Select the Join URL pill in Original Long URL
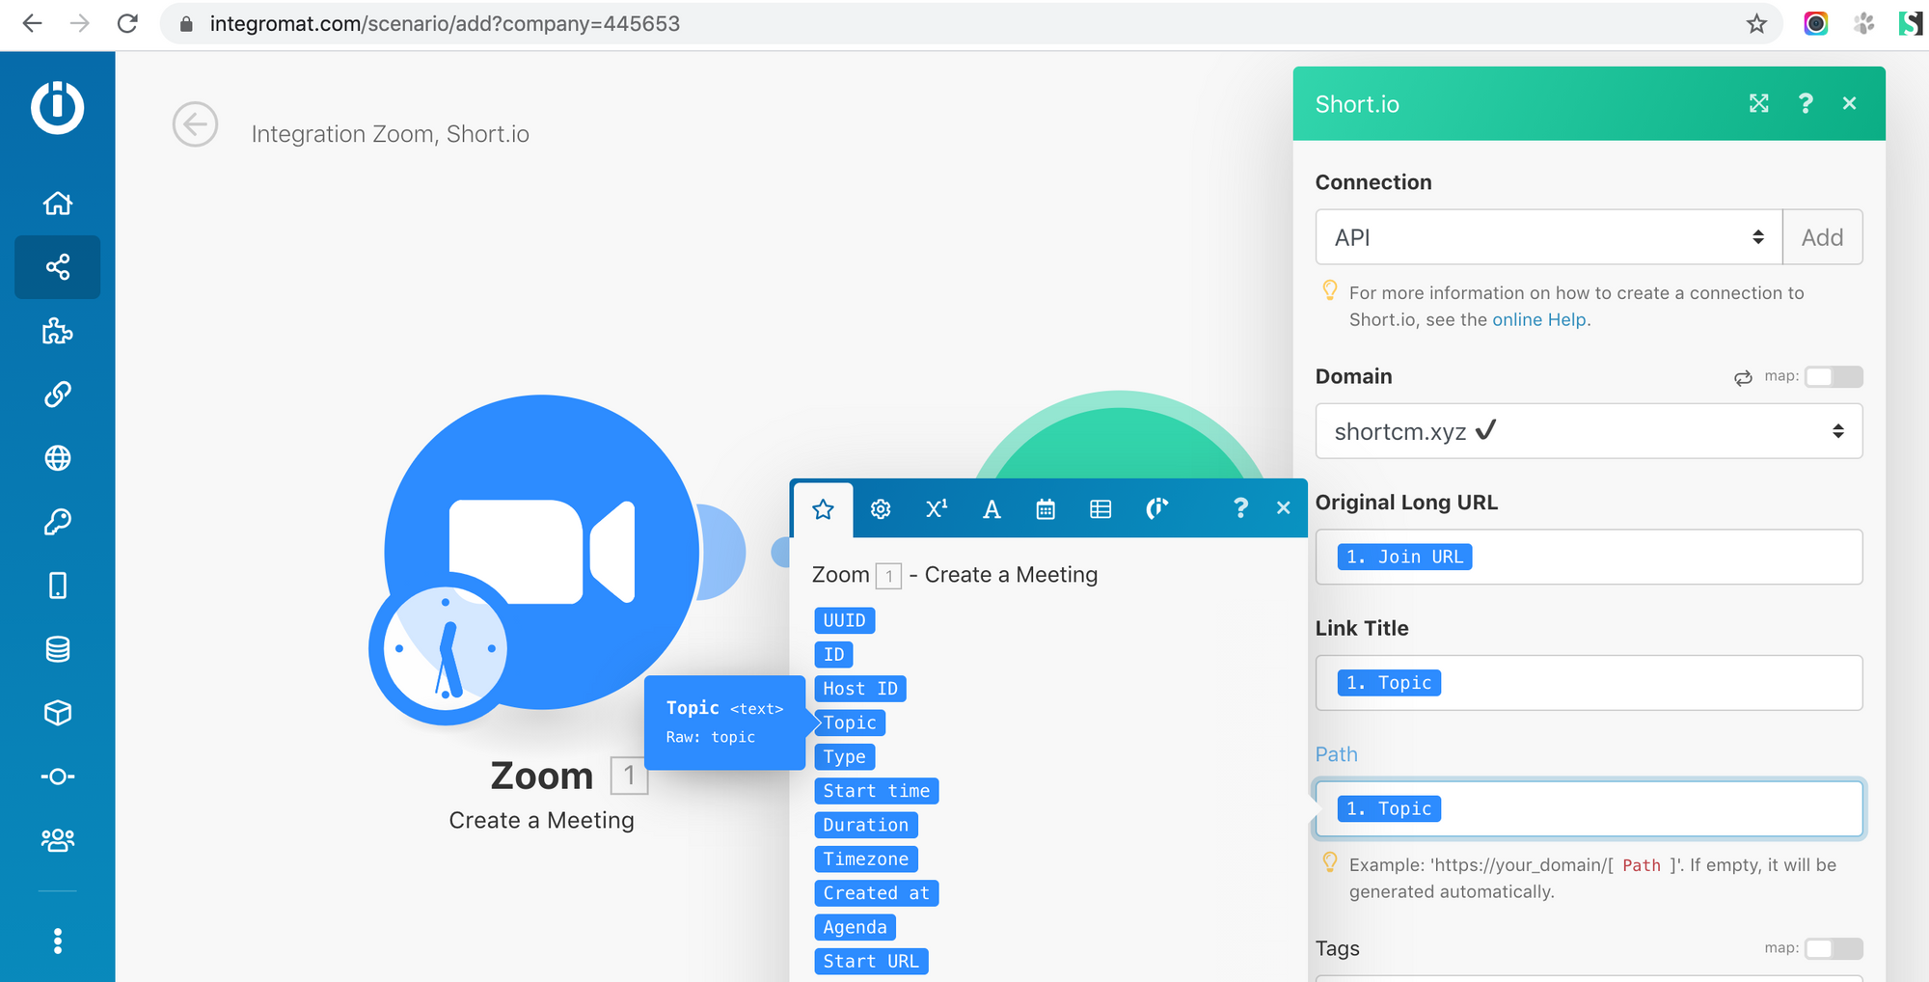This screenshot has width=1929, height=982. coord(1404,557)
